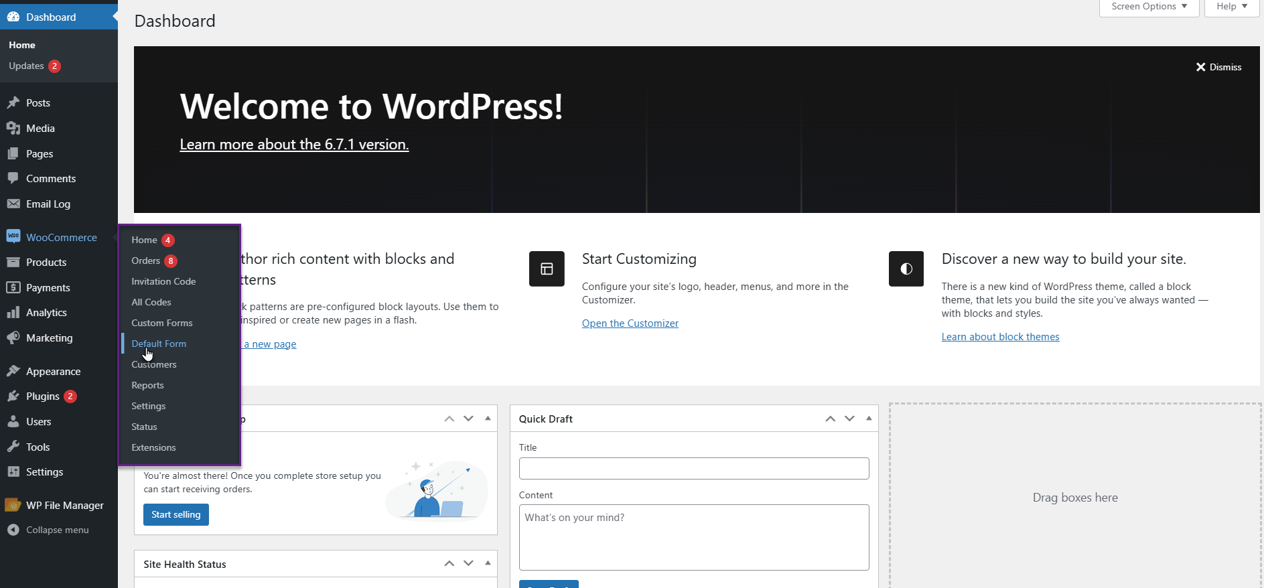1264x588 pixels.
Task: Click the Products archive box icon
Action: pyautogui.click(x=13, y=262)
